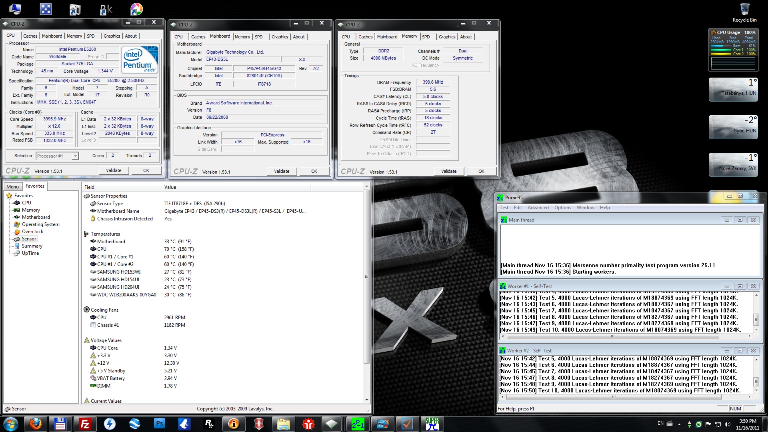Image resolution: width=768 pixels, height=432 pixels.
Task: Open Firefox from the taskbar
Action: pyautogui.click(x=36, y=424)
